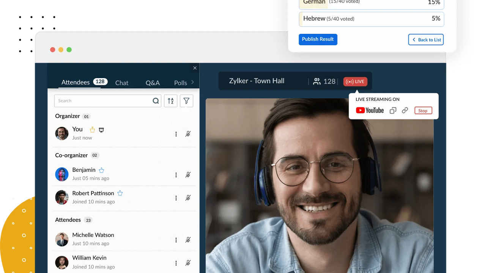Toggle the muted microphone for You
Screen dimensions: 485x273
pyautogui.click(x=188, y=134)
